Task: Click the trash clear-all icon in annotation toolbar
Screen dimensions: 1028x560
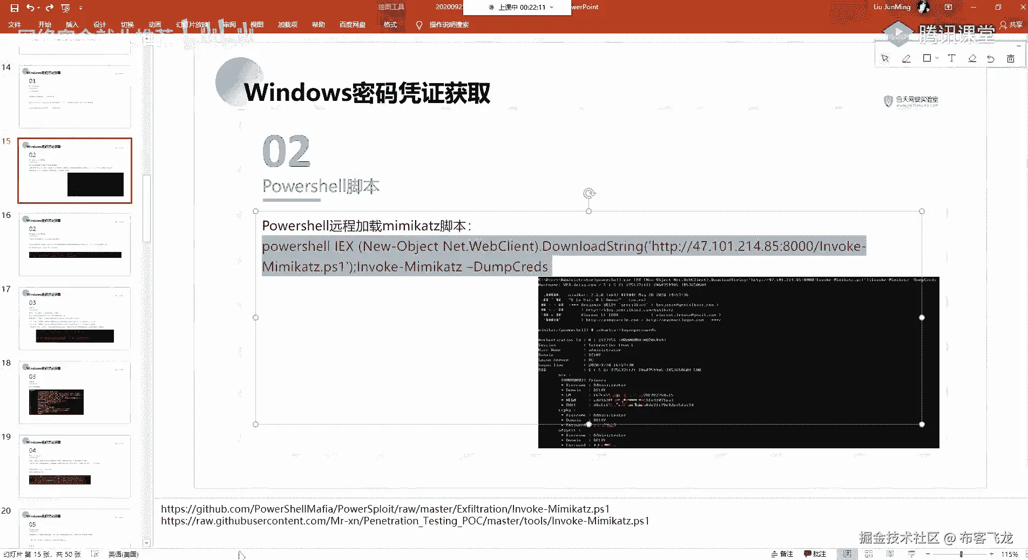Action: coord(1011,58)
